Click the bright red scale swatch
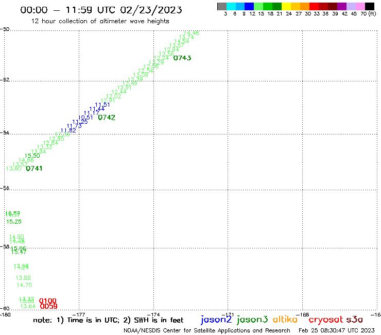This screenshot has width=381, height=335. tap(314, 7)
